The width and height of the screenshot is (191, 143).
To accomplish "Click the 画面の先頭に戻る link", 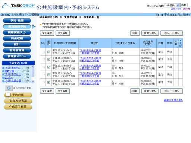I will point(173,100).
